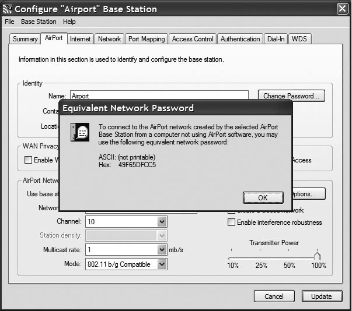Open the Mode 802.11 b/g Compatible dropdown
Screen dimensions: 352x311
tap(162, 264)
